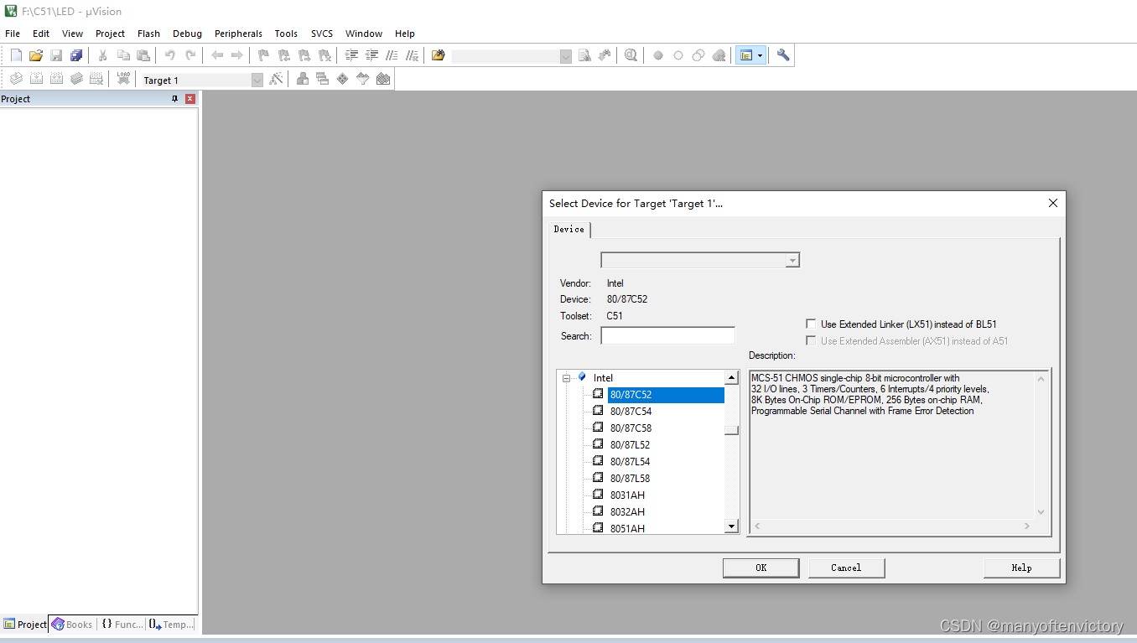Open the Target 1 dropdown in toolbar
Viewport: 1137px width, 643px height.
tap(257, 80)
